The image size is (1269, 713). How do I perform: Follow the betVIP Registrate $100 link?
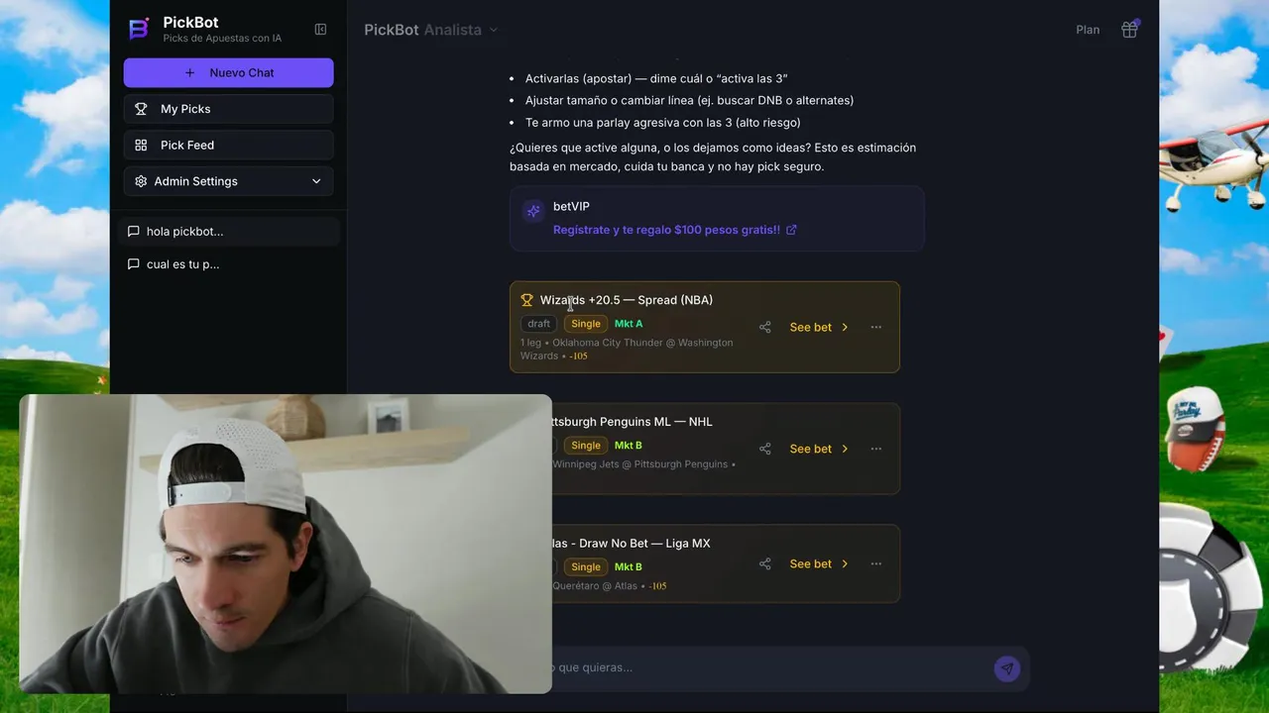point(674,230)
